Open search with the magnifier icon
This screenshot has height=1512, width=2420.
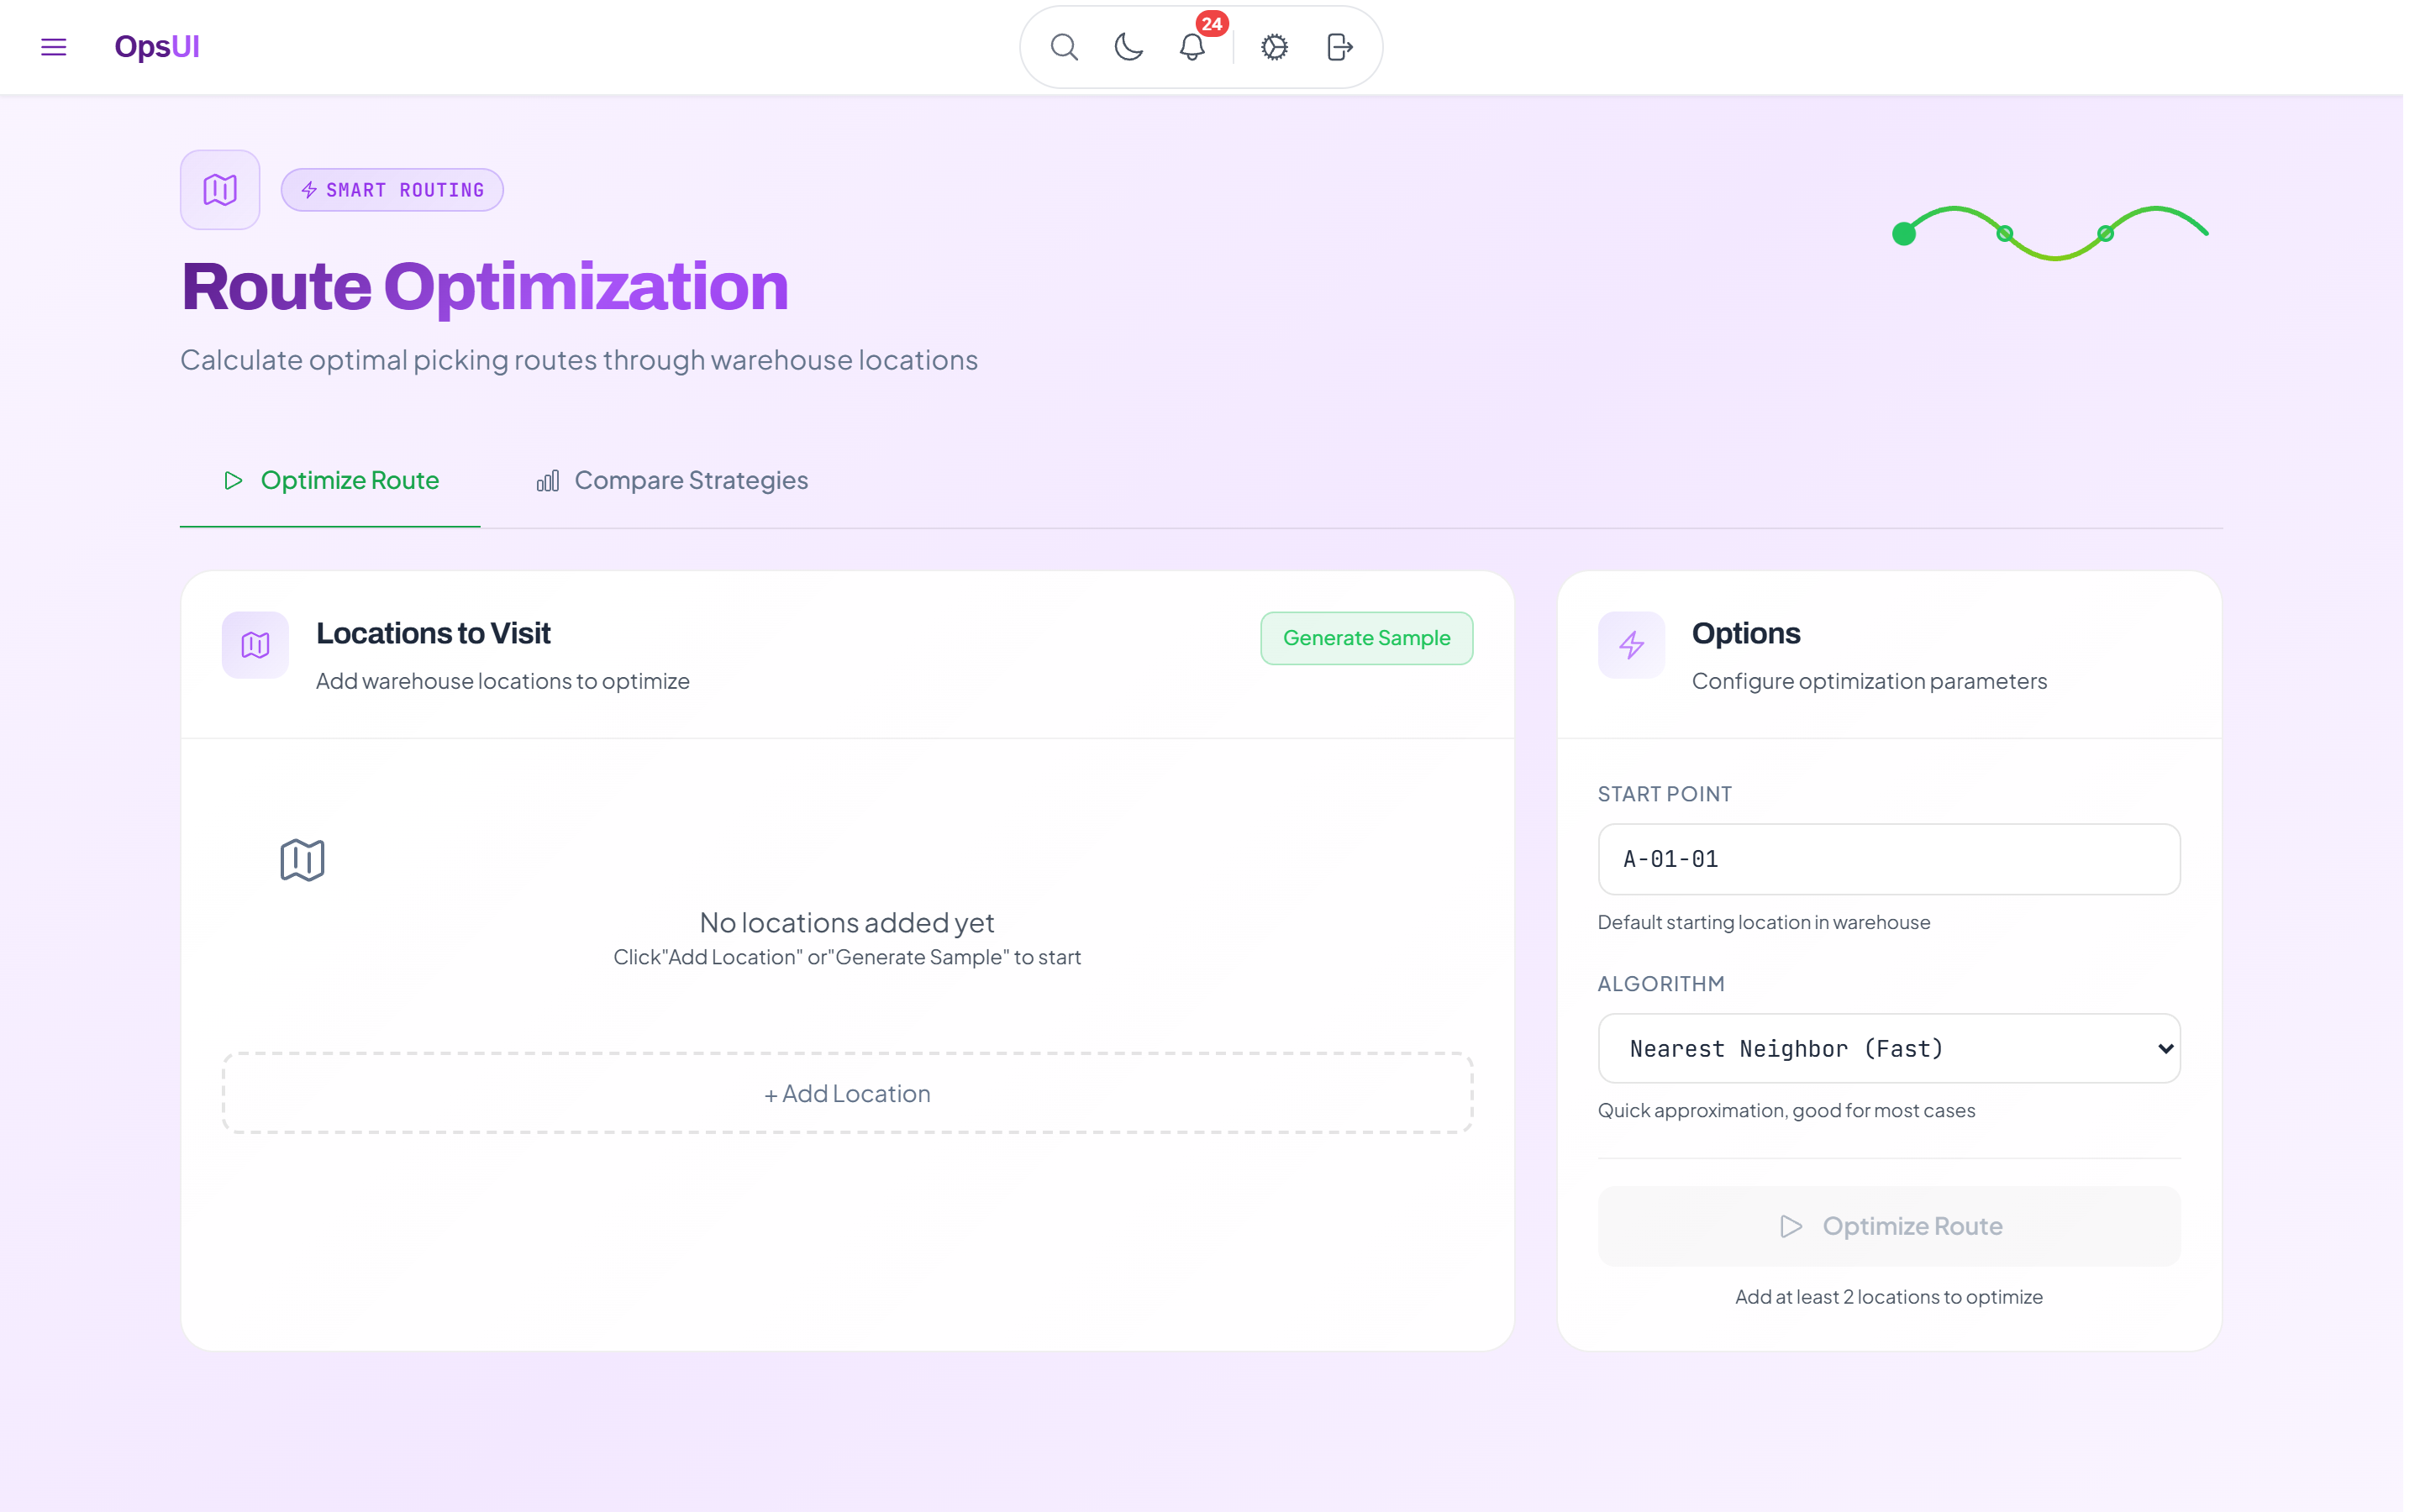tap(1064, 47)
